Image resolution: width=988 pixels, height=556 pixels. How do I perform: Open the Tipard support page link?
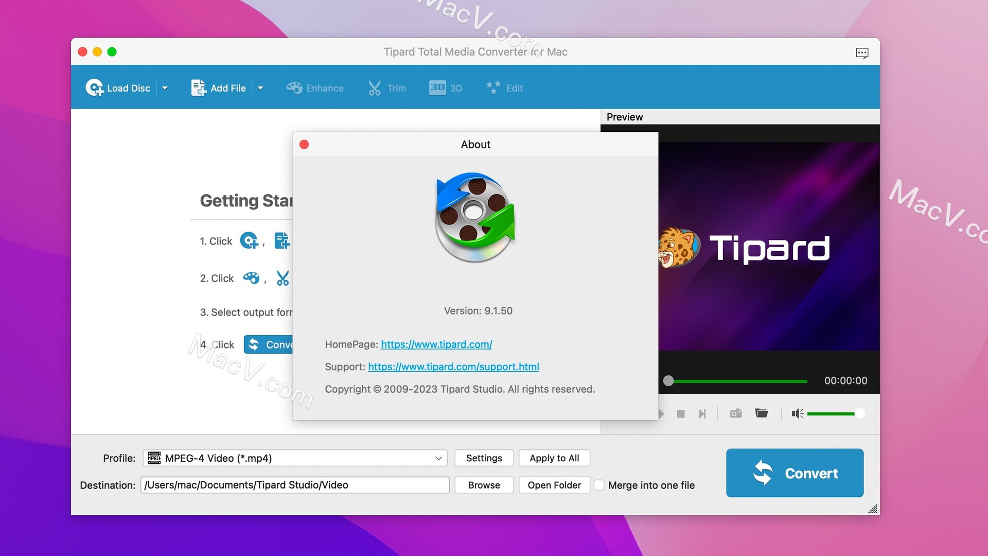453,366
